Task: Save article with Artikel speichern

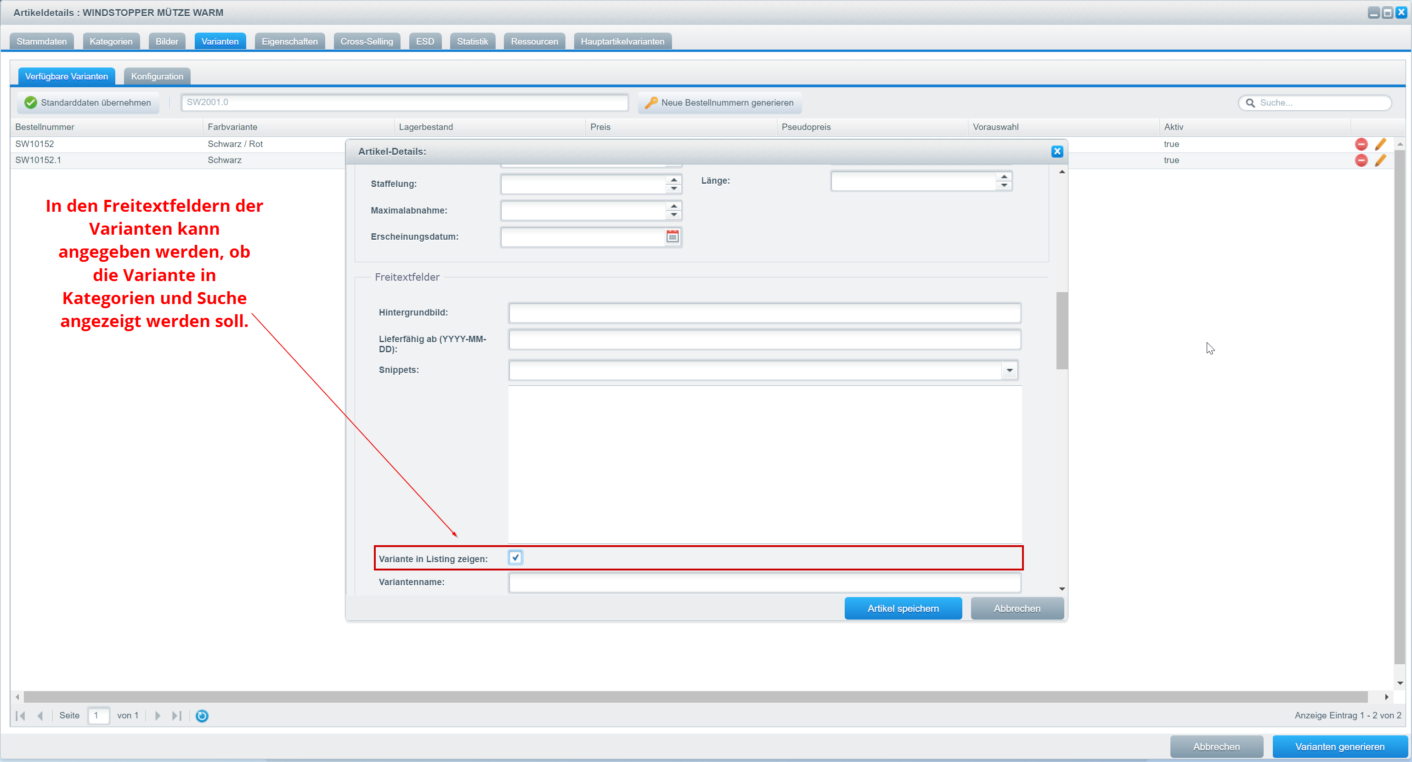Action: 904,609
